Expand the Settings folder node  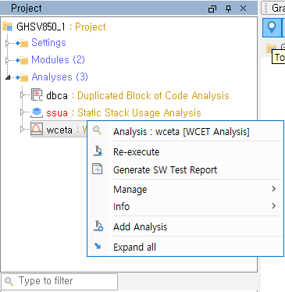(x=7, y=43)
